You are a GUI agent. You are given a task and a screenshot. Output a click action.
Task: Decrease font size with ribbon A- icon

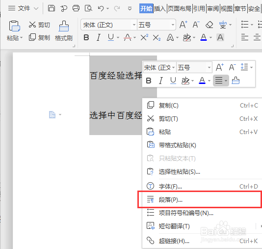pyautogui.click(x=196, y=25)
